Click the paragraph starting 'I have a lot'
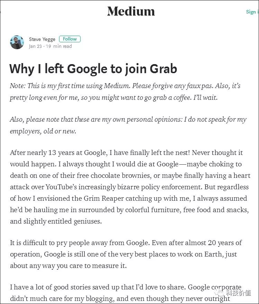The image size is (259, 304). pyautogui.click(x=126, y=293)
